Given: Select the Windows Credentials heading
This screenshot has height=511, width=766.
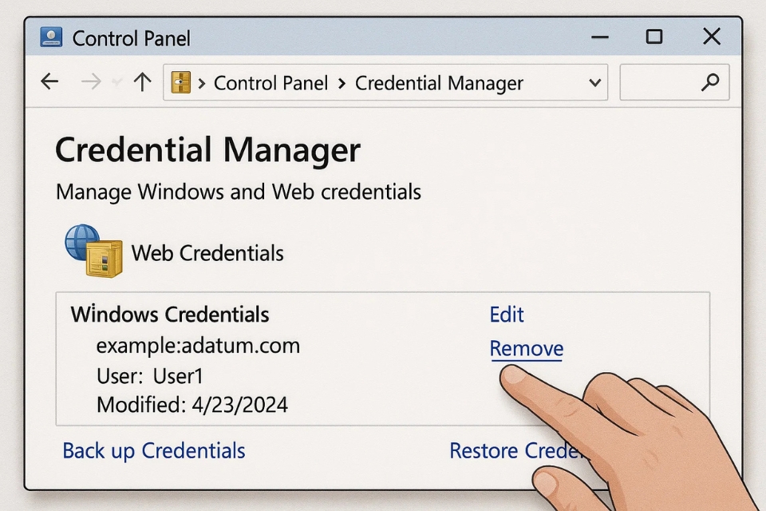Looking at the screenshot, I should [x=170, y=314].
